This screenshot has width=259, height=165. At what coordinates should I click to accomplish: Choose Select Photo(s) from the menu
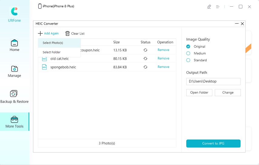53,43
